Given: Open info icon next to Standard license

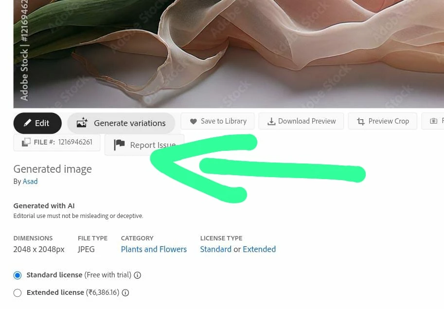Looking at the screenshot, I should (x=137, y=275).
